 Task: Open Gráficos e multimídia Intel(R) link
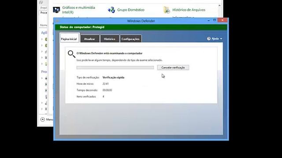click(78, 10)
